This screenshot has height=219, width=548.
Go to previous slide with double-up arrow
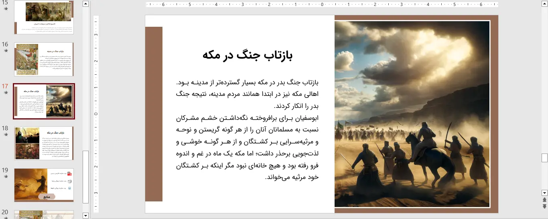pyautogui.click(x=544, y=199)
